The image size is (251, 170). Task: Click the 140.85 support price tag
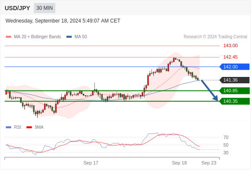pos(234,91)
